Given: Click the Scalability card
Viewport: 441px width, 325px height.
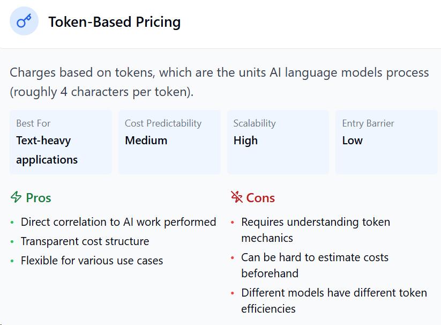Looking at the screenshot, I should tap(278, 142).
